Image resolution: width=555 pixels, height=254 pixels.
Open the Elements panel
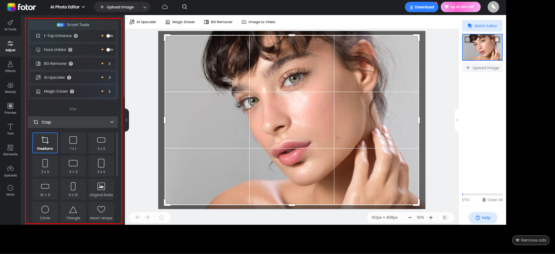[10, 150]
